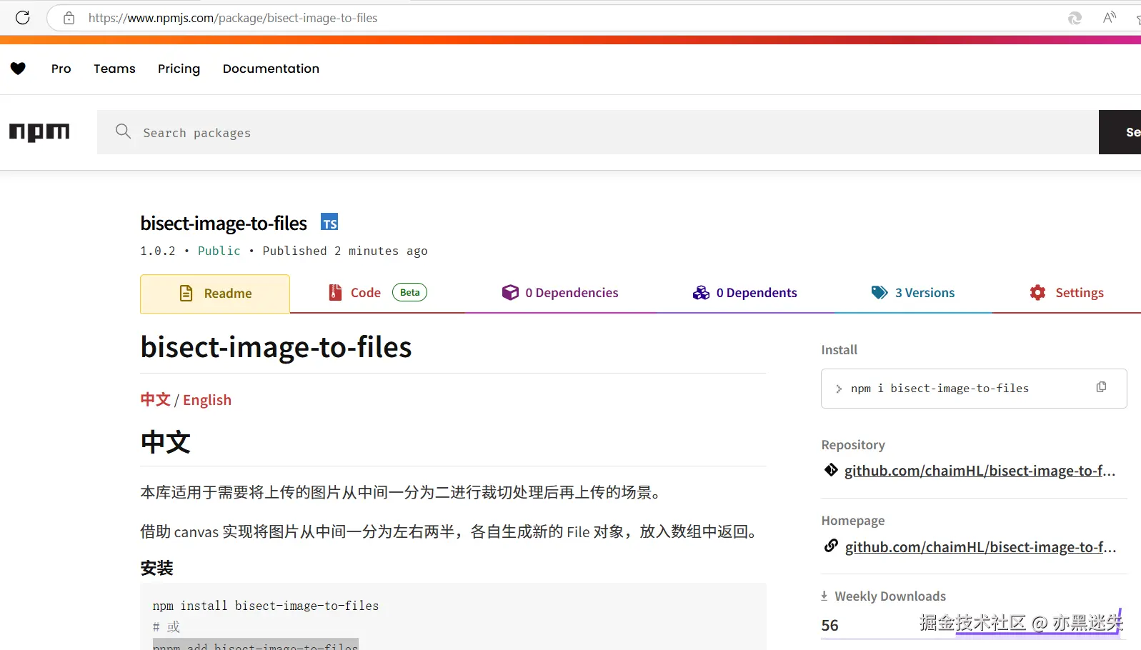Jump to the 中文 section link

[x=155, y=399]
